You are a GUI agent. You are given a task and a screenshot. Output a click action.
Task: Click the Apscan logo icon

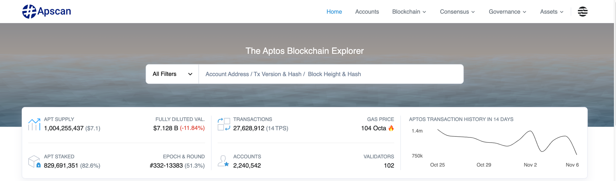(29, 12)
